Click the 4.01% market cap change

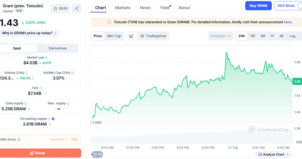click(45, 63)
